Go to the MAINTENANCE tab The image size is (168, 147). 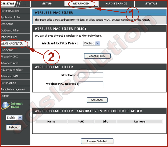[116, 4]
